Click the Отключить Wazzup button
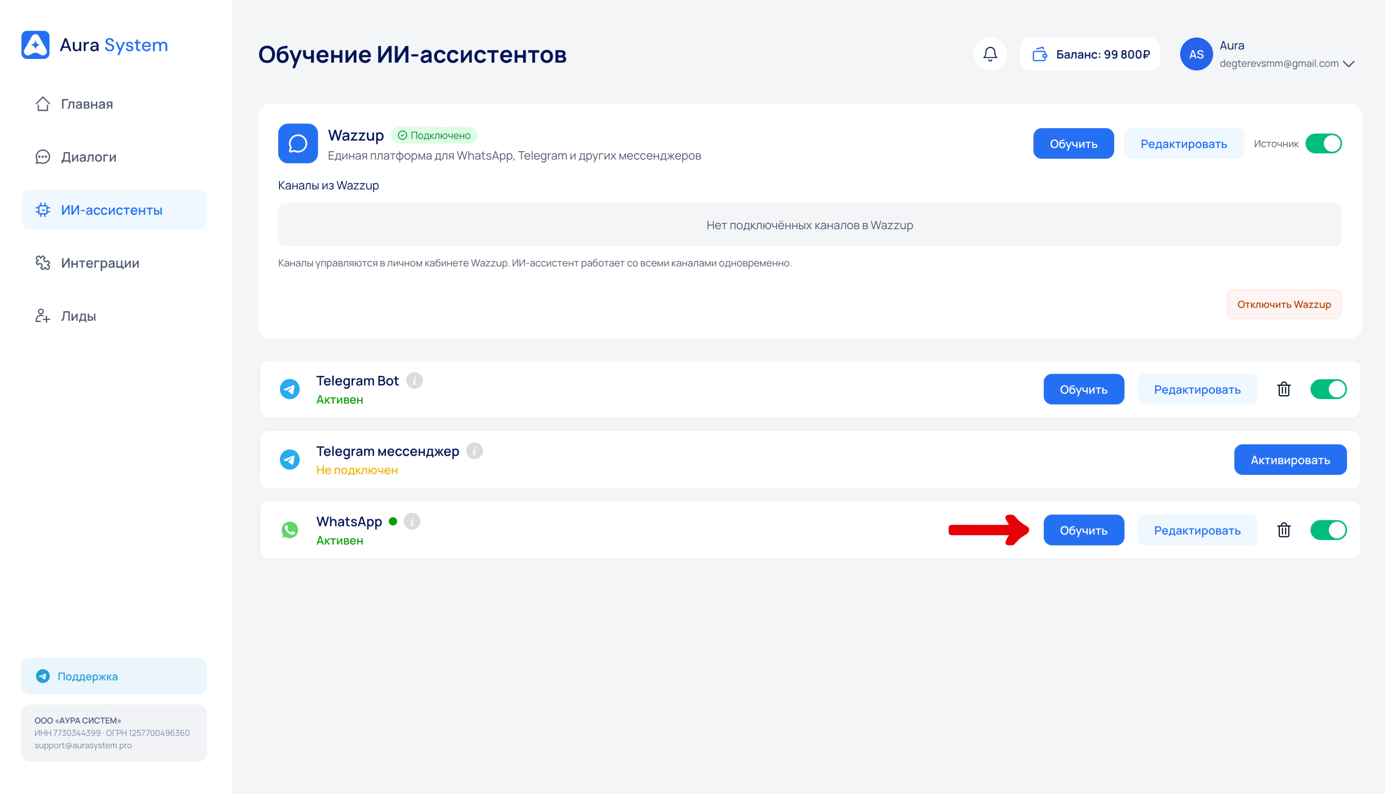The height and width of the screenshot is (794, 1385). [x=1284, y=304]
